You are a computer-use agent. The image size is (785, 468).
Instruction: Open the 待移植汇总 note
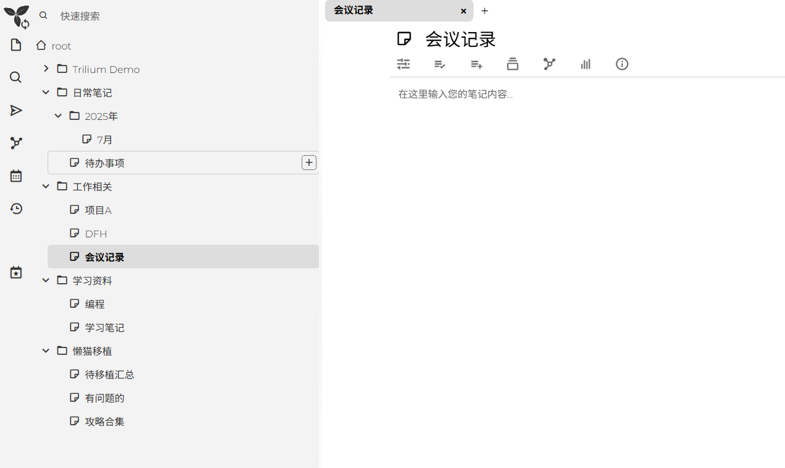point(110,375)
